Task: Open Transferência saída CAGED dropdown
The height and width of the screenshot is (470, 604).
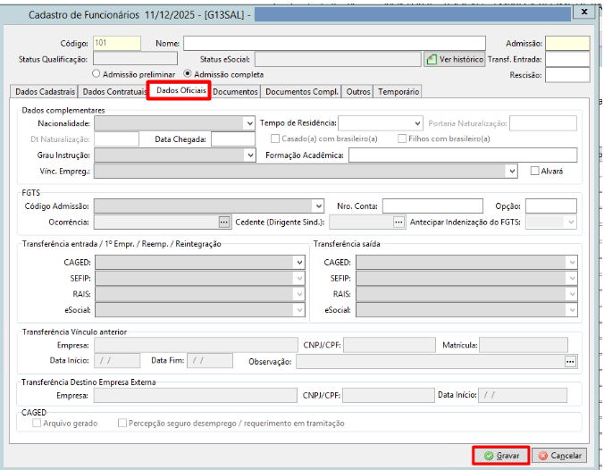Action: tap(572, 263)
